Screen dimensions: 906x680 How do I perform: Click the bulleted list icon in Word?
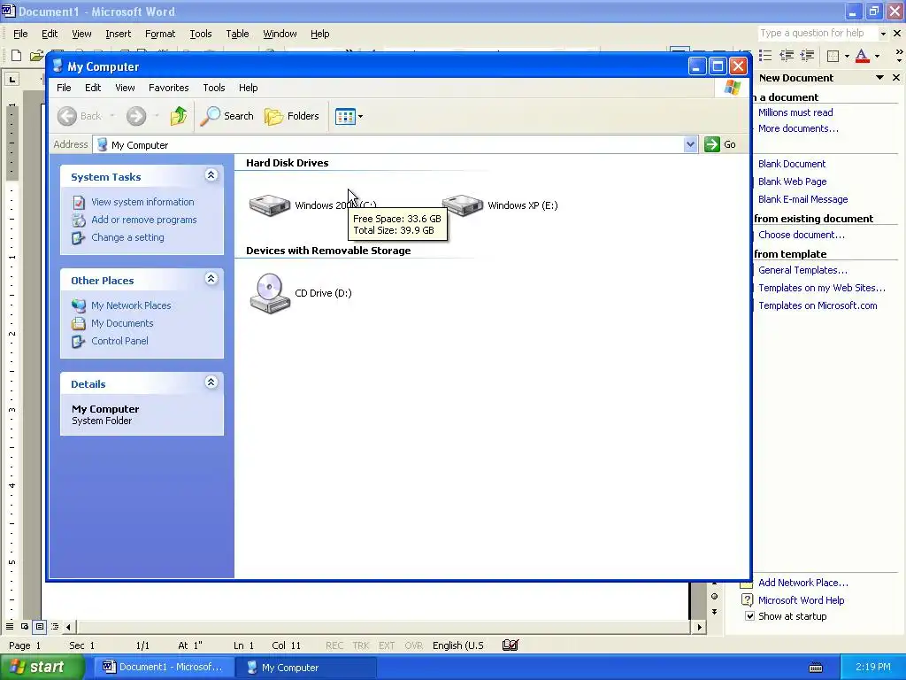[x=765, y=56]
